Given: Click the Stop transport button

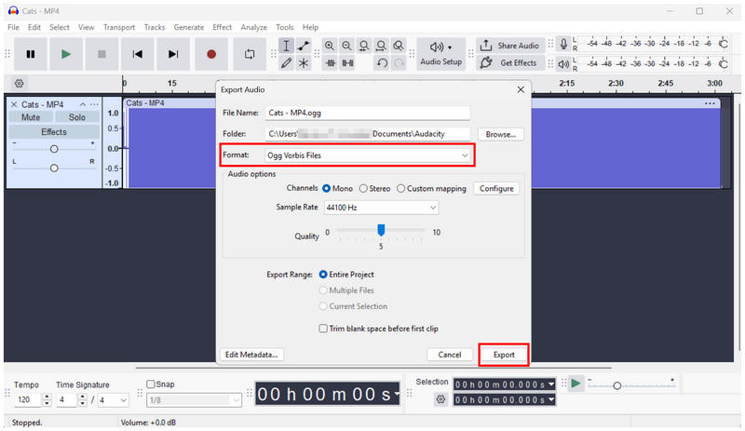Looking at the screenshot, I should pyautogui.click(x=102, y=54).
